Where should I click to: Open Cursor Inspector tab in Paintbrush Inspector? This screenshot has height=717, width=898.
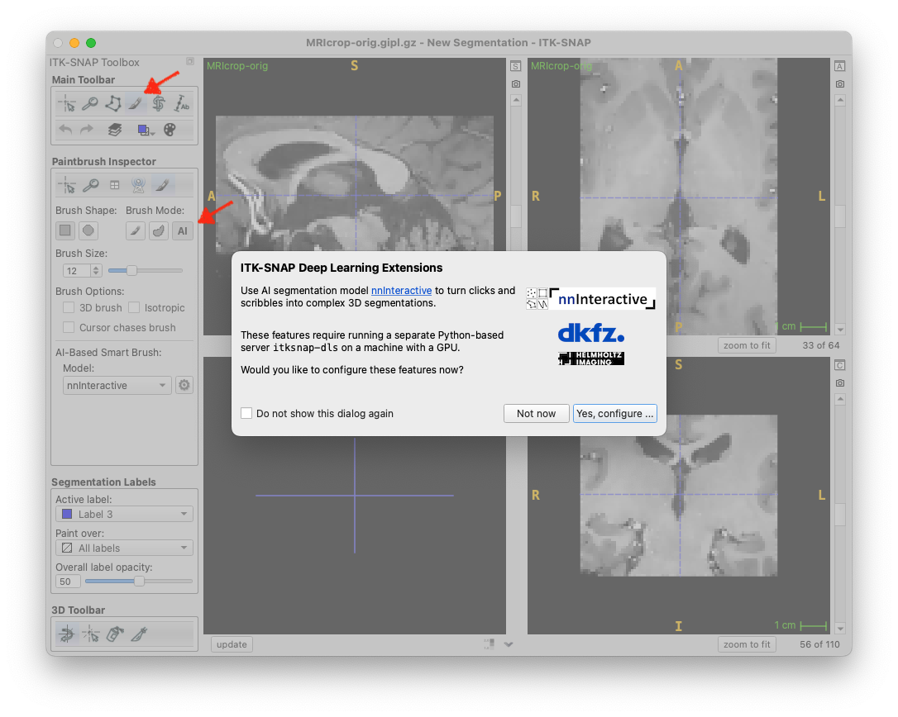67,185
